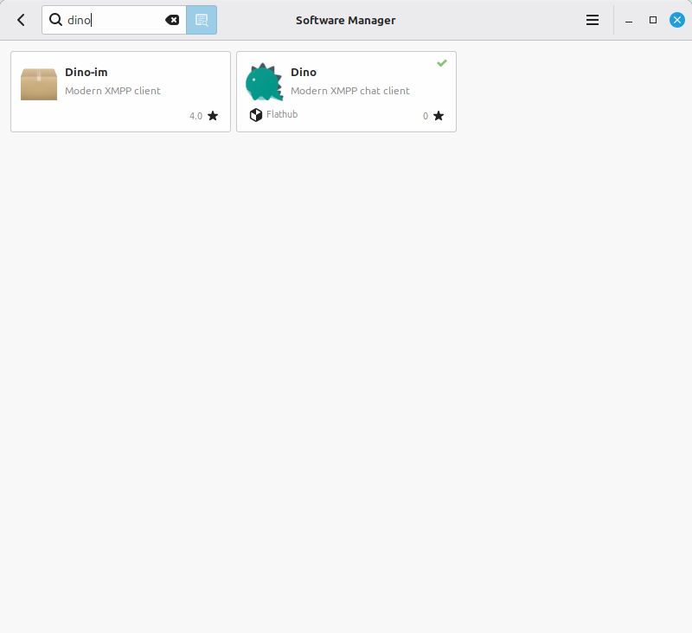Minimize the Software Manager window
This screenshot has width=692, height=633.
(x=629, y=20)
